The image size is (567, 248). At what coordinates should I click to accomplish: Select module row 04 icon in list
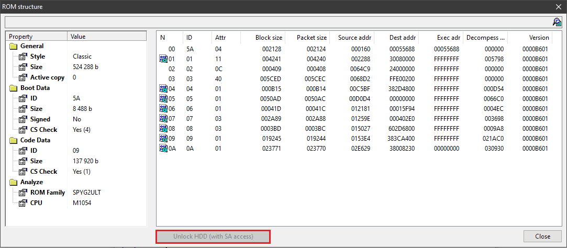163,89
